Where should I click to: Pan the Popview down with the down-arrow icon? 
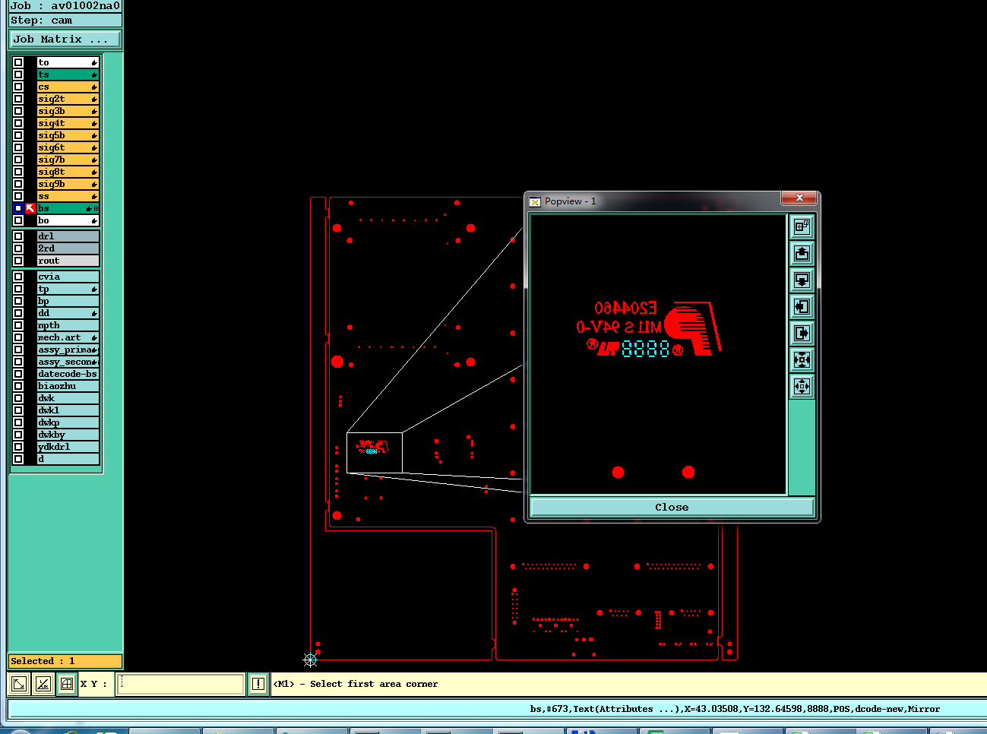click(x=802, y=280)
